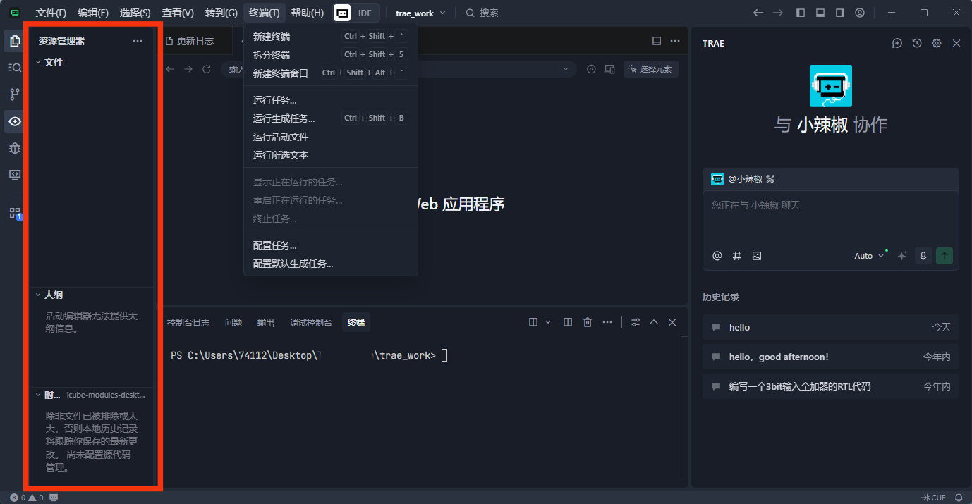Open the Explorer icon in activity bar
This screenshot has height=504, width=972.
coord(15,41)
